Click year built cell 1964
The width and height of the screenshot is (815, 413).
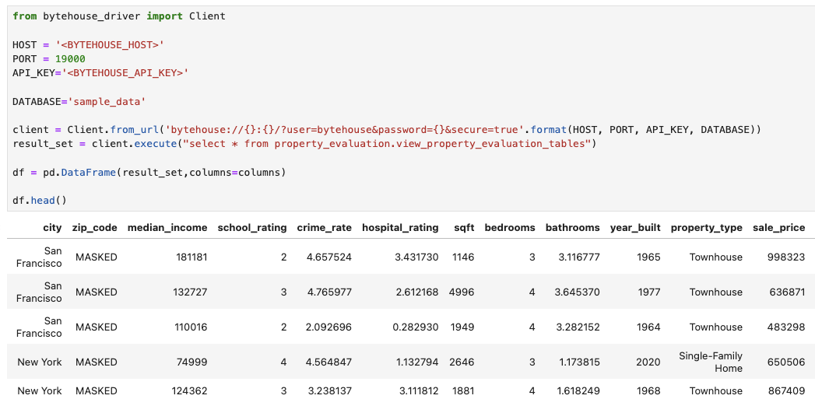tap(648, 327)
